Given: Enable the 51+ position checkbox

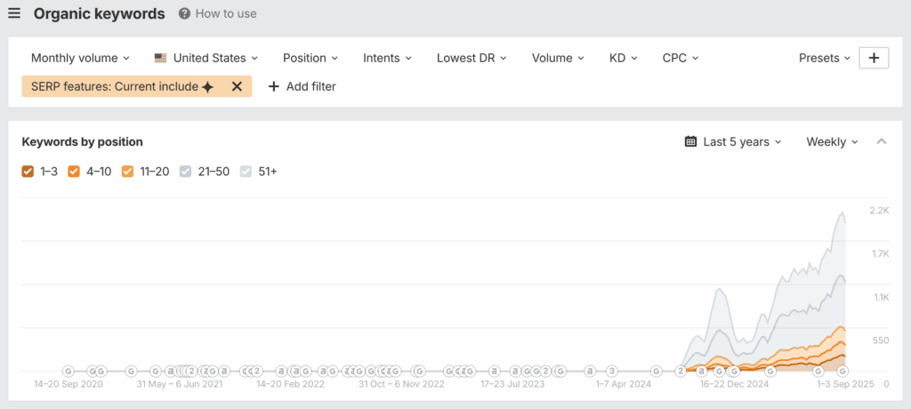Looking at the screenshot, I should [x=246, y=172].
